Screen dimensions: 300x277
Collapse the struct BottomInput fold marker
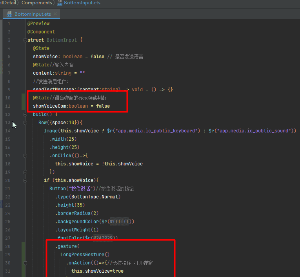(x=25, y=40)
